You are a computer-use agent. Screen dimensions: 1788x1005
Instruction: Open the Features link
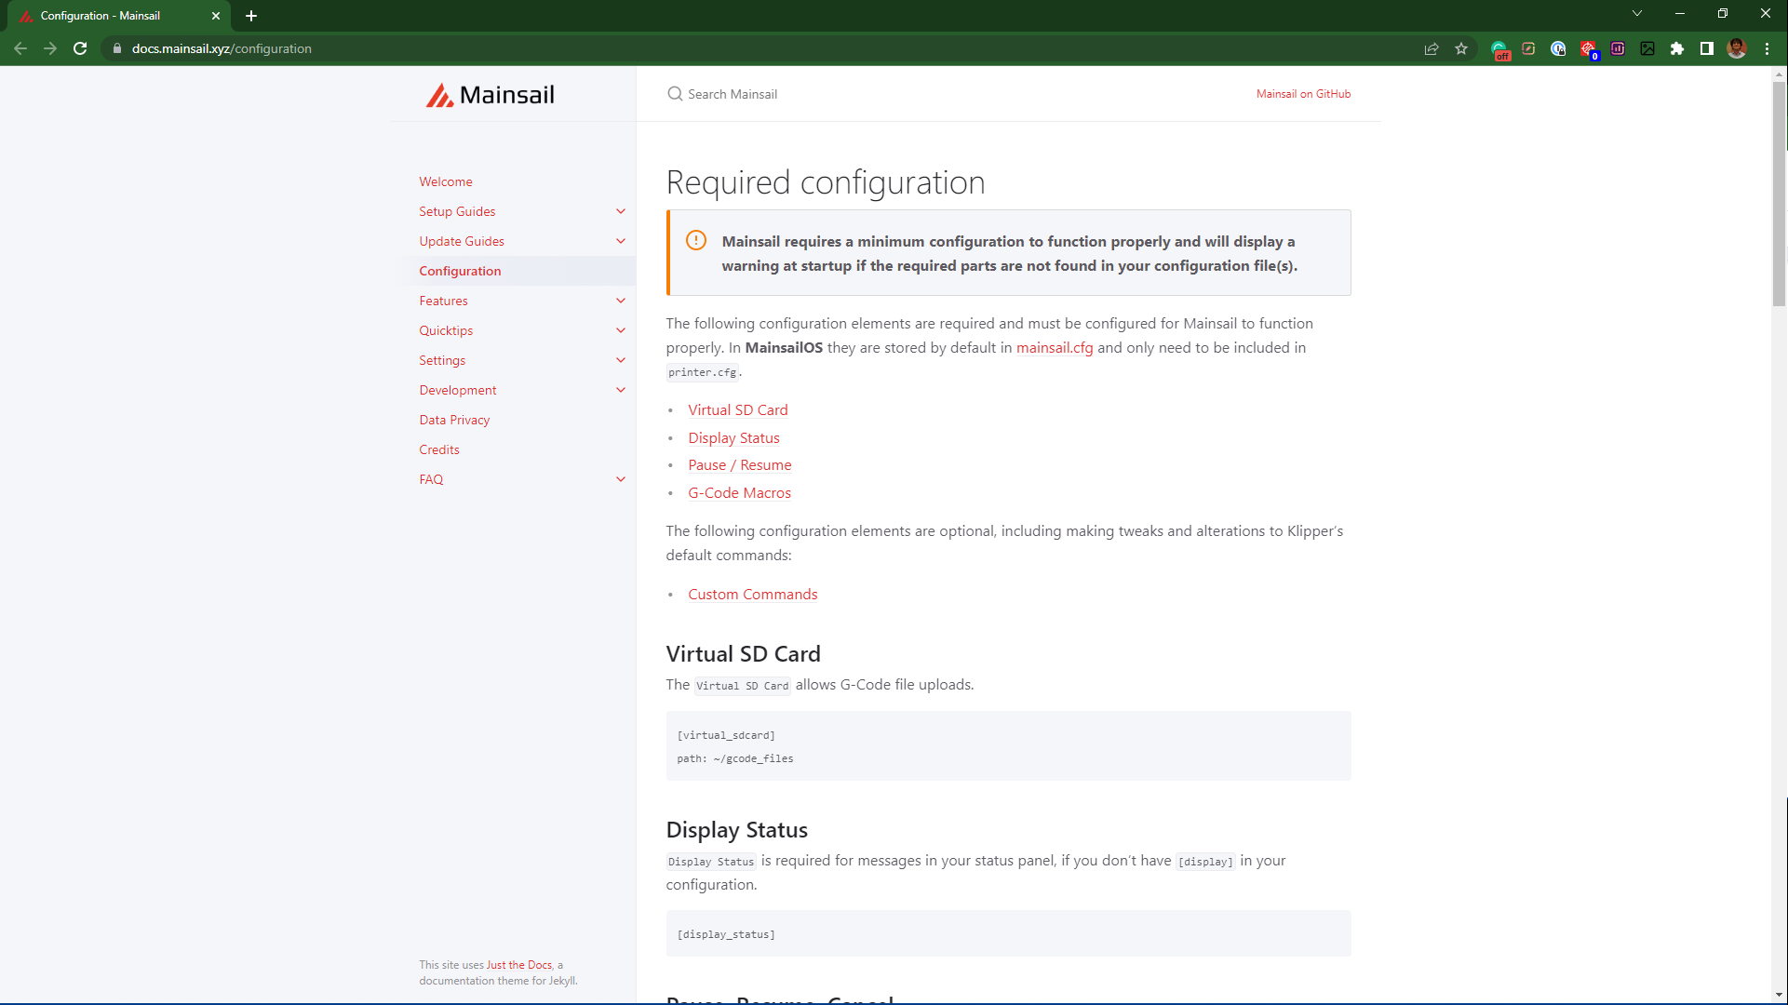pyautogui.click(x=443, y=301)
